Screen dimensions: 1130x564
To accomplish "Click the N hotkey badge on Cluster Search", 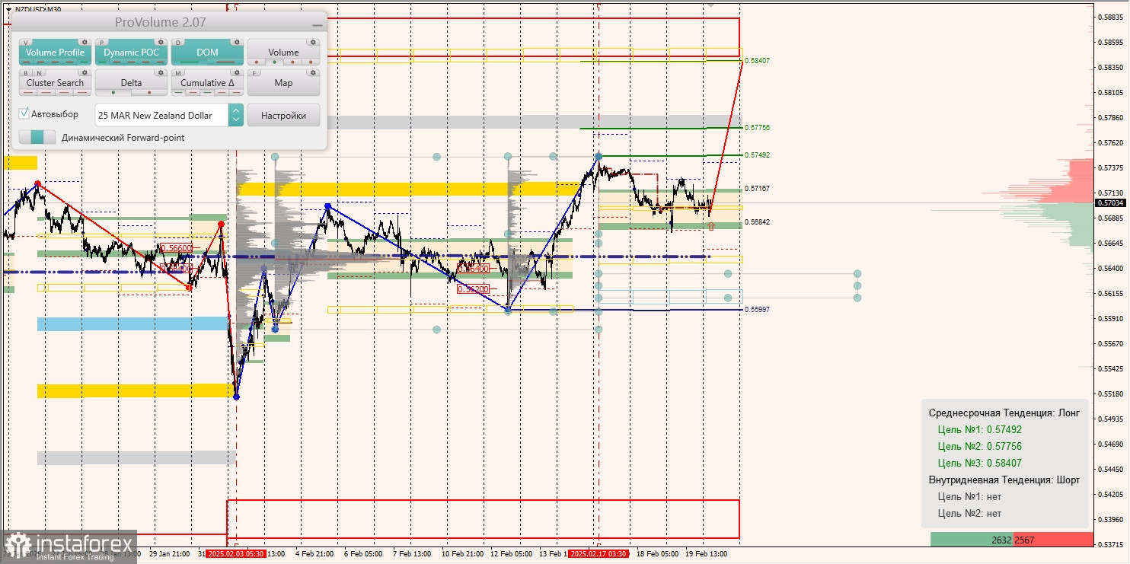I will 39,73.
